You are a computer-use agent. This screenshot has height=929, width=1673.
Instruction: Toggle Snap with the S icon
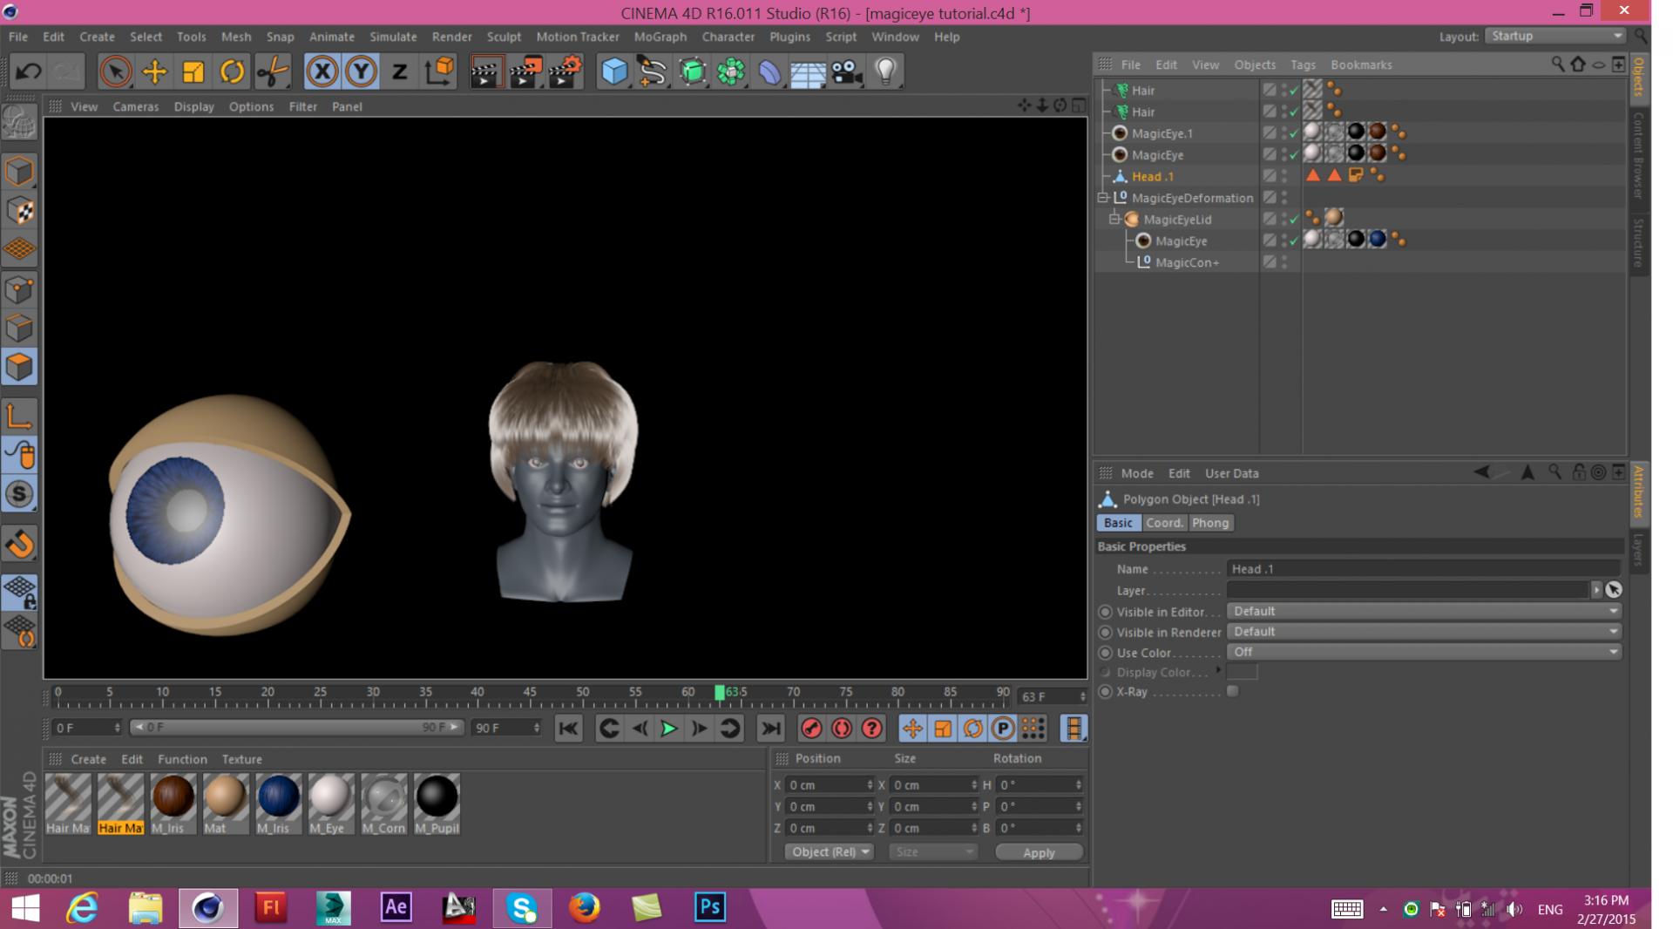point(19,494)
